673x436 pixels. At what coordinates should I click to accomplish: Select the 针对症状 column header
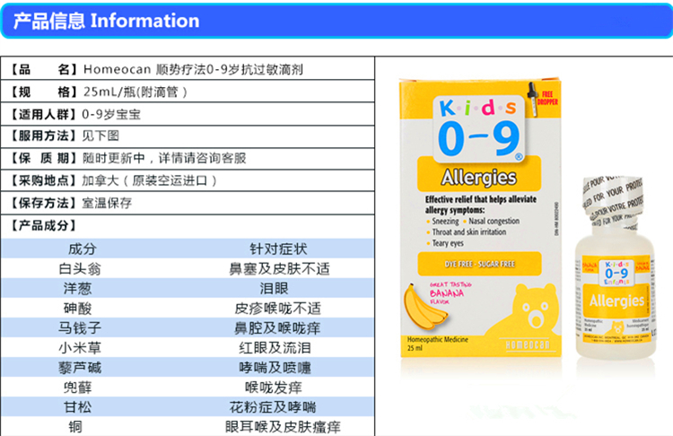pos(278,249)
